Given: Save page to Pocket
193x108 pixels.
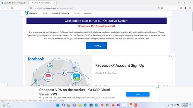Looking at the screenshot, I should point(181,8).
